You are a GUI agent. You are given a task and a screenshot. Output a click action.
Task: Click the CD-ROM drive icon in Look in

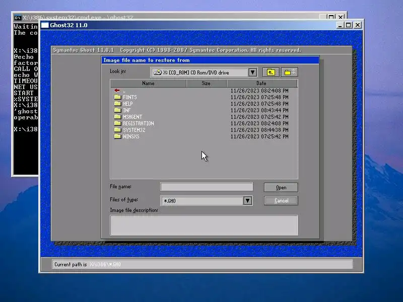coord(158,72)
